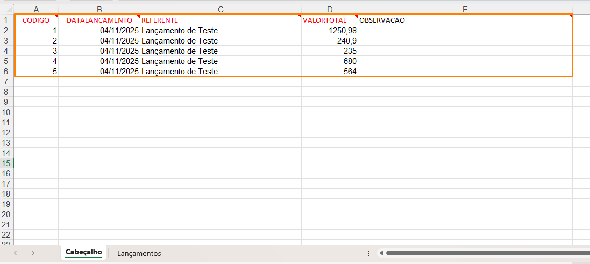Click the horizontal scrollbar thumb
This screenshot has height=264, width=590.
tap(484, 253)
